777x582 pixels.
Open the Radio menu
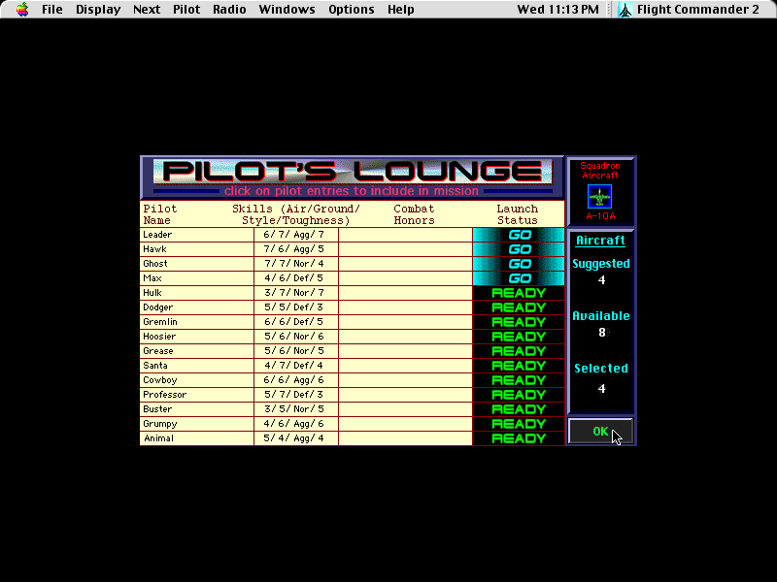point(229,9)
